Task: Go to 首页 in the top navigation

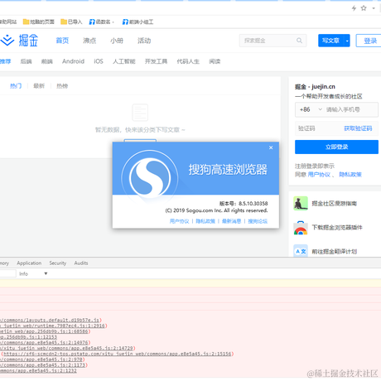Action: 62,41
